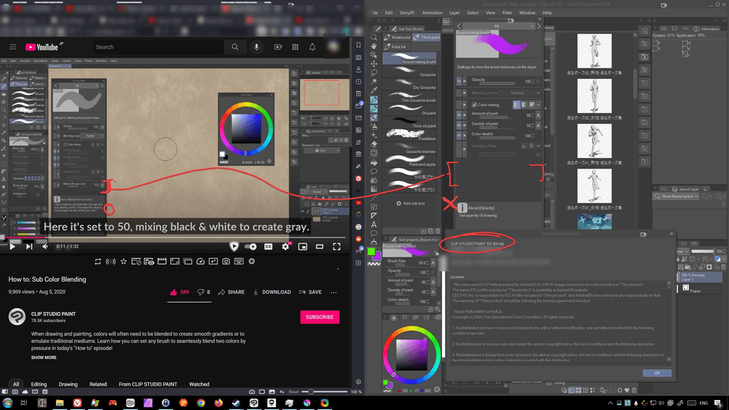
Task: Skip to next YouTube video
Action: [29, 246]
